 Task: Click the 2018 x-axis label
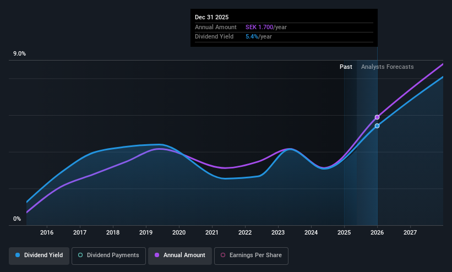pos(113,232)
